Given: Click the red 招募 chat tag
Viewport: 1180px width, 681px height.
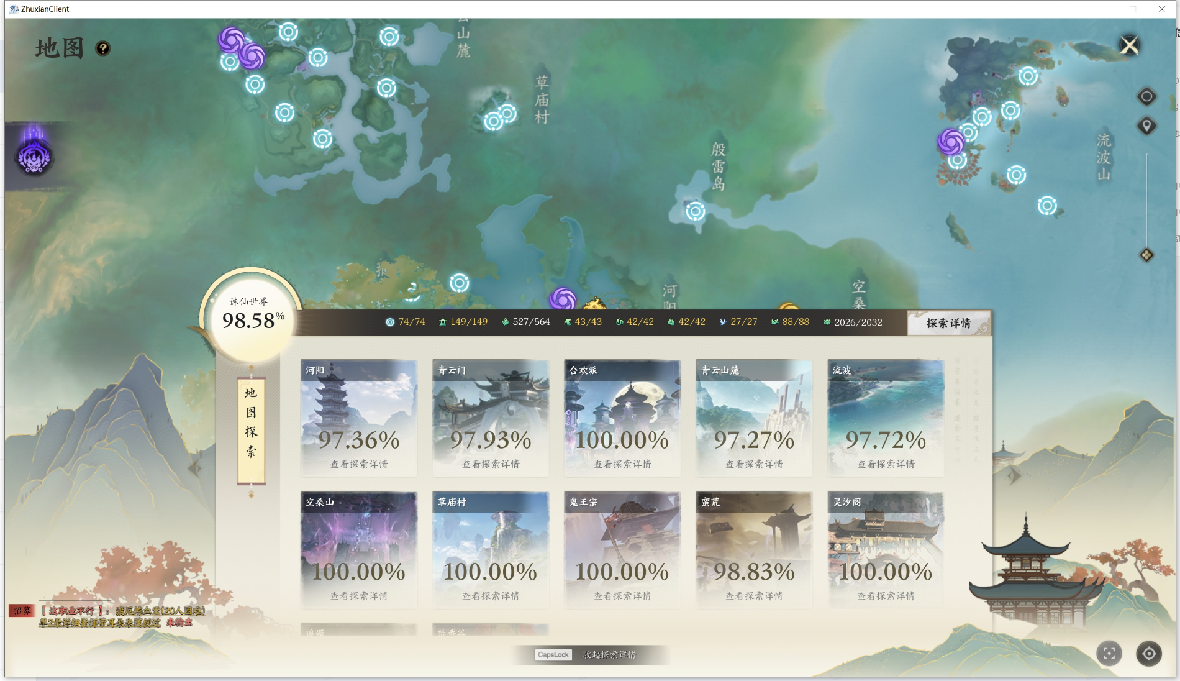Looking at the screenshot, I should coord(22,611).
